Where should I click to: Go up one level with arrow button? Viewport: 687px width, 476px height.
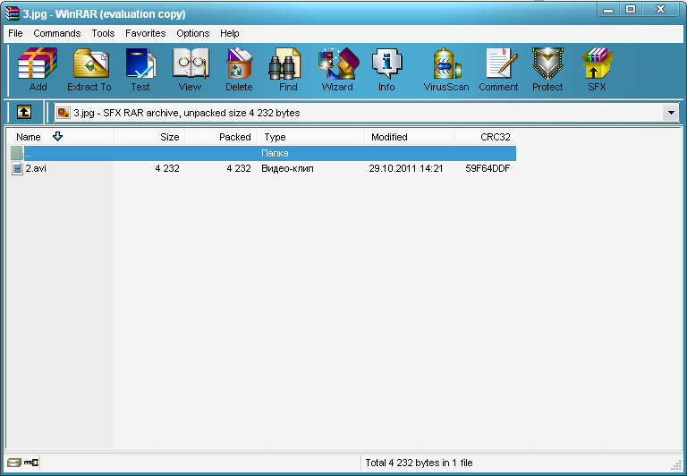(24, 112)
